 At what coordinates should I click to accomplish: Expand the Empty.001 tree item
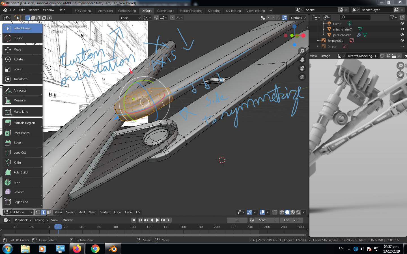[x=318, y=41]
